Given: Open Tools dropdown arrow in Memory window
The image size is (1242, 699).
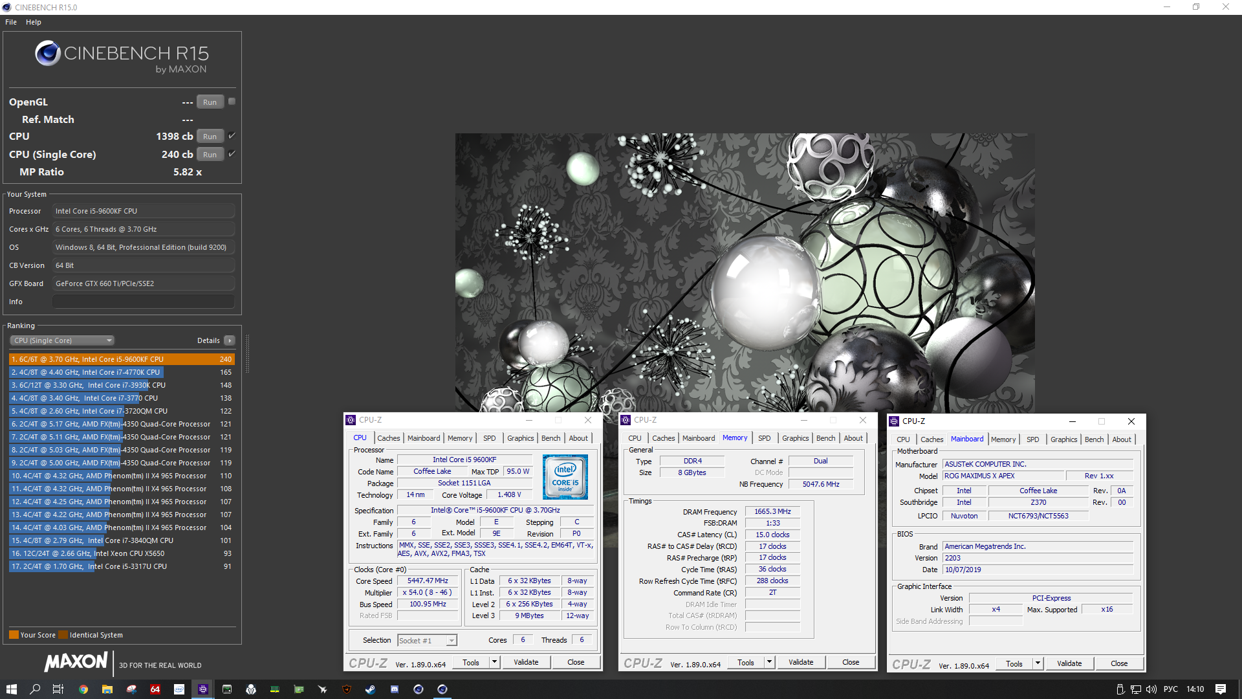Looking at the screenshot, I should (769, 662).
